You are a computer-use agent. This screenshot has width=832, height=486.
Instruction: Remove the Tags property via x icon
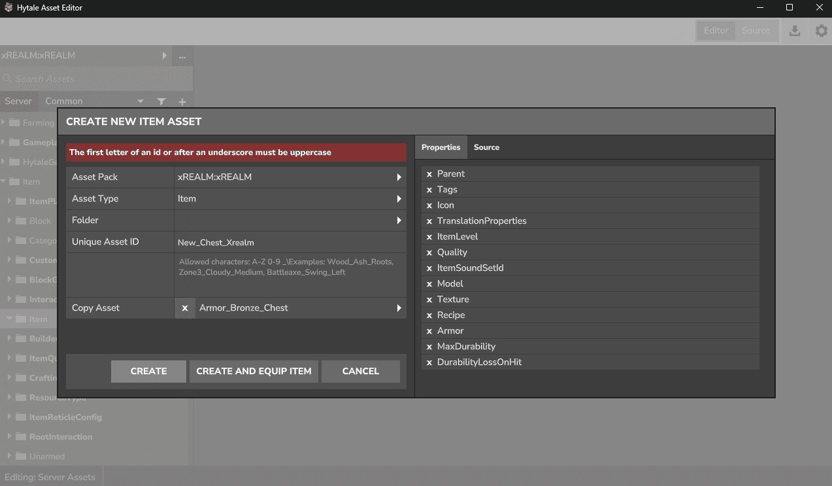[x=429, y=190]
